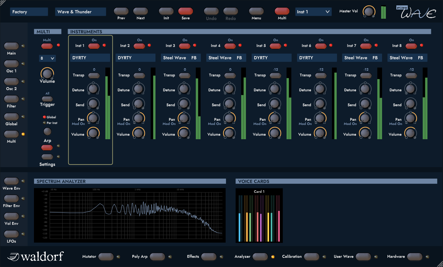Open the multi part count dropdown showing 8

(x=47, y=58)
